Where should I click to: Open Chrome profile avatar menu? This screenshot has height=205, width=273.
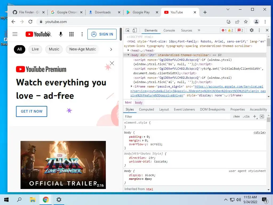click(256, 22)
